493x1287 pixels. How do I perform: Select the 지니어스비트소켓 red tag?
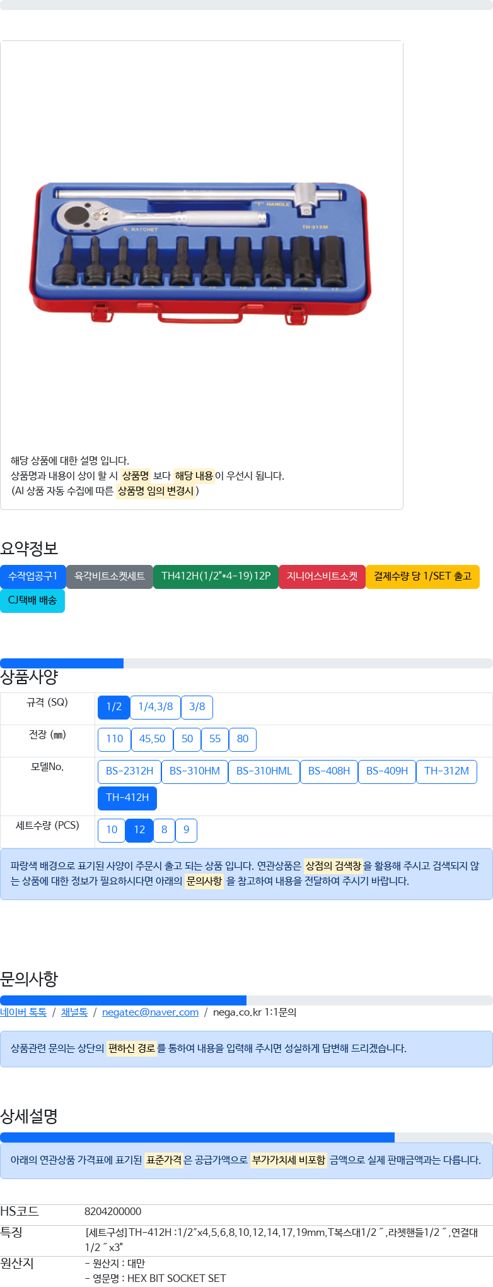[x=322, y=576]
